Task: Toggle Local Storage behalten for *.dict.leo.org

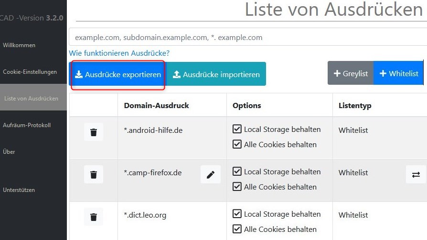Action: 237,214
